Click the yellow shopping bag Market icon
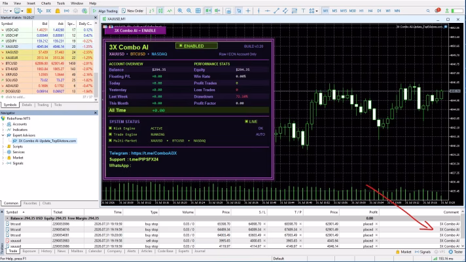This screenshot has height=262, width=466. [58, 10]
